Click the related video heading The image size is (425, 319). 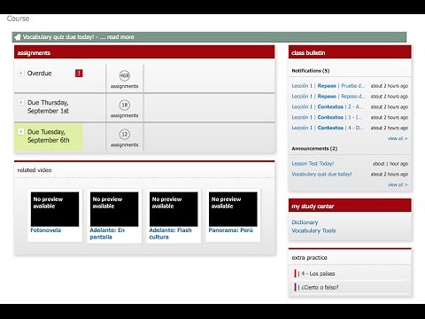click(x=35, y=170)
